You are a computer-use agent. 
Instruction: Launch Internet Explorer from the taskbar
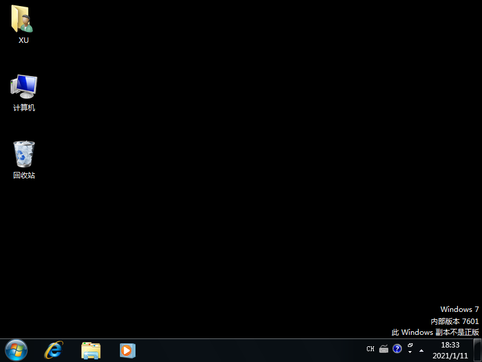tap(54, 350)
